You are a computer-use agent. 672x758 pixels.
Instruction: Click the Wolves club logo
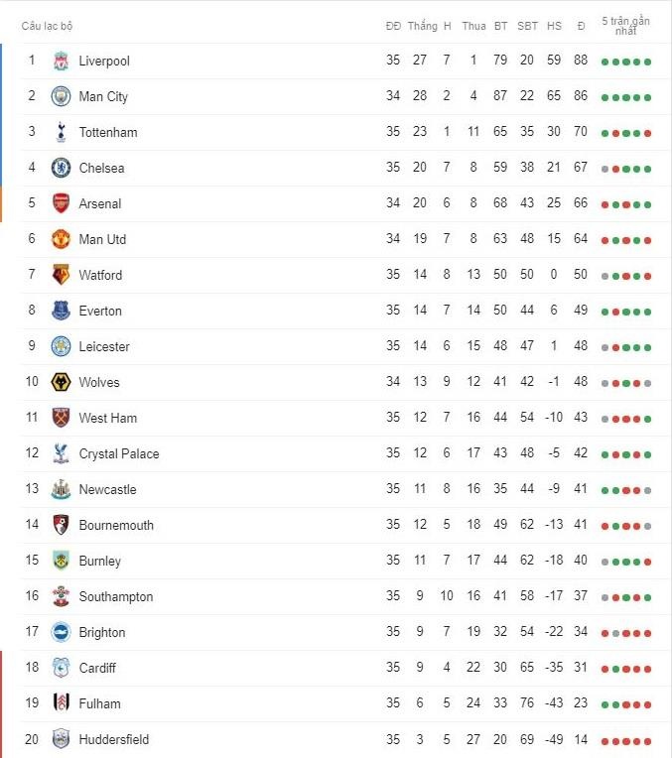point(62,382)
